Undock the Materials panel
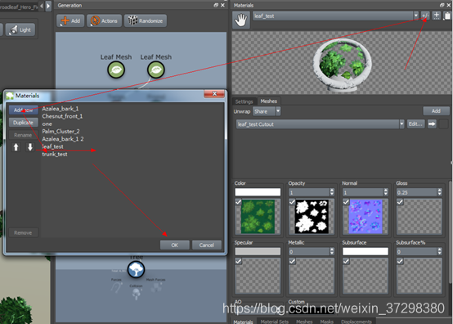The height and width of the screenshot is (324, 453). (442, 5)
